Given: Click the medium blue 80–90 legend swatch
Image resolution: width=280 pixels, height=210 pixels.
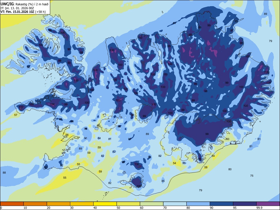Looking at the screenshot, I should click(x=198, y=204).
